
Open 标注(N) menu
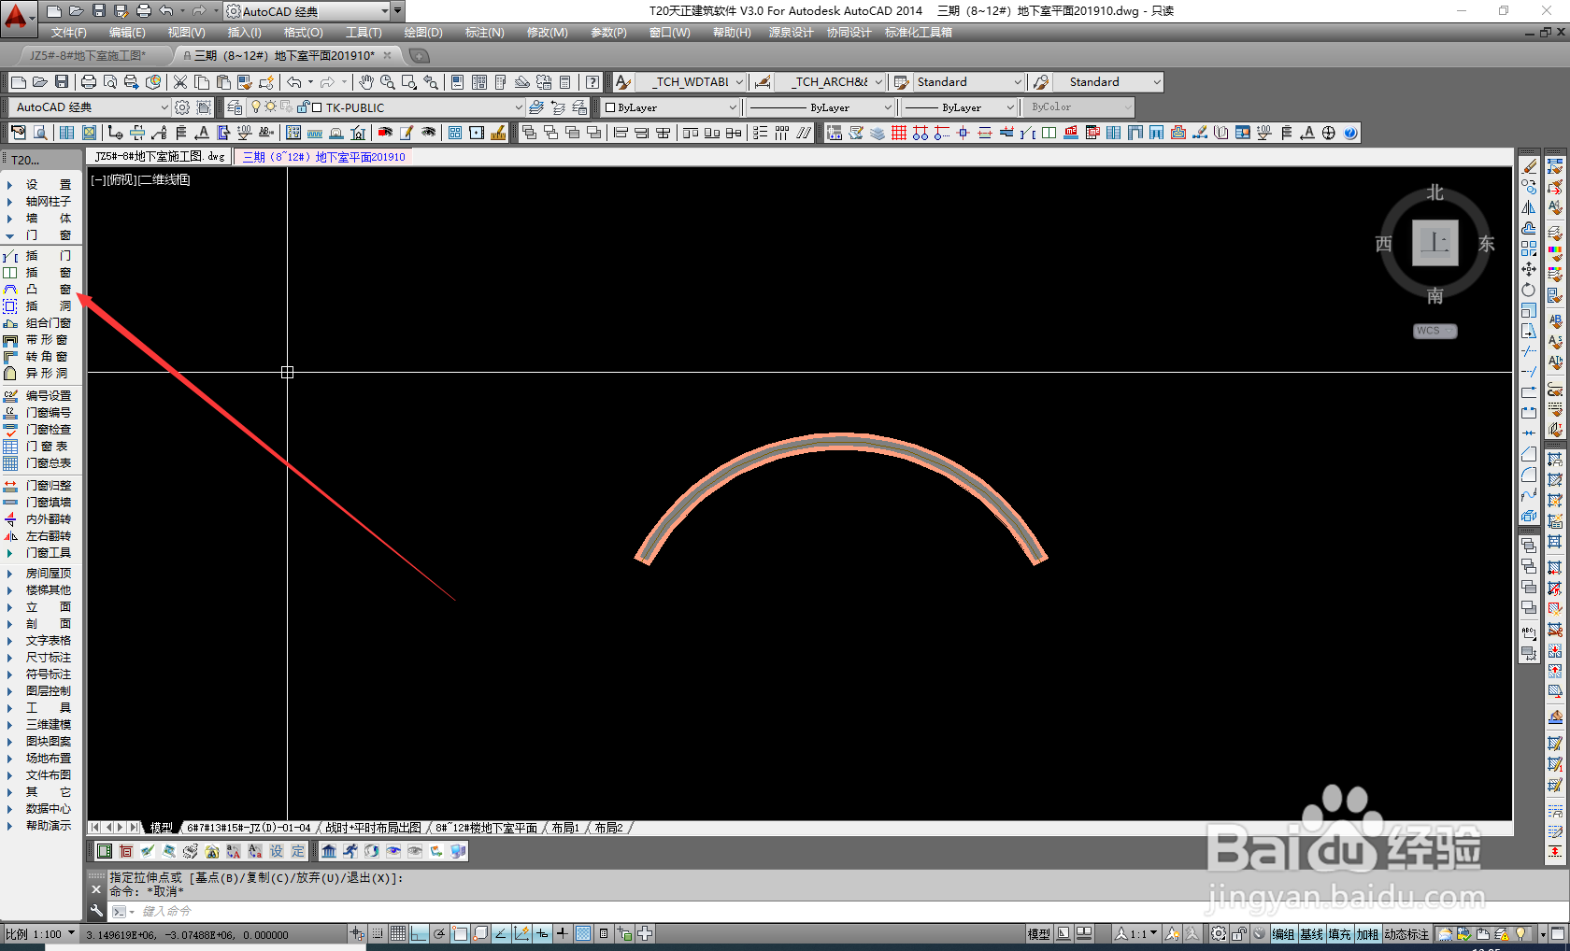click(x=485, y=33)
